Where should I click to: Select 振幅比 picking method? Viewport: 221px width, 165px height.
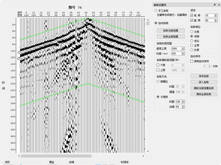(x=158, y=82)
